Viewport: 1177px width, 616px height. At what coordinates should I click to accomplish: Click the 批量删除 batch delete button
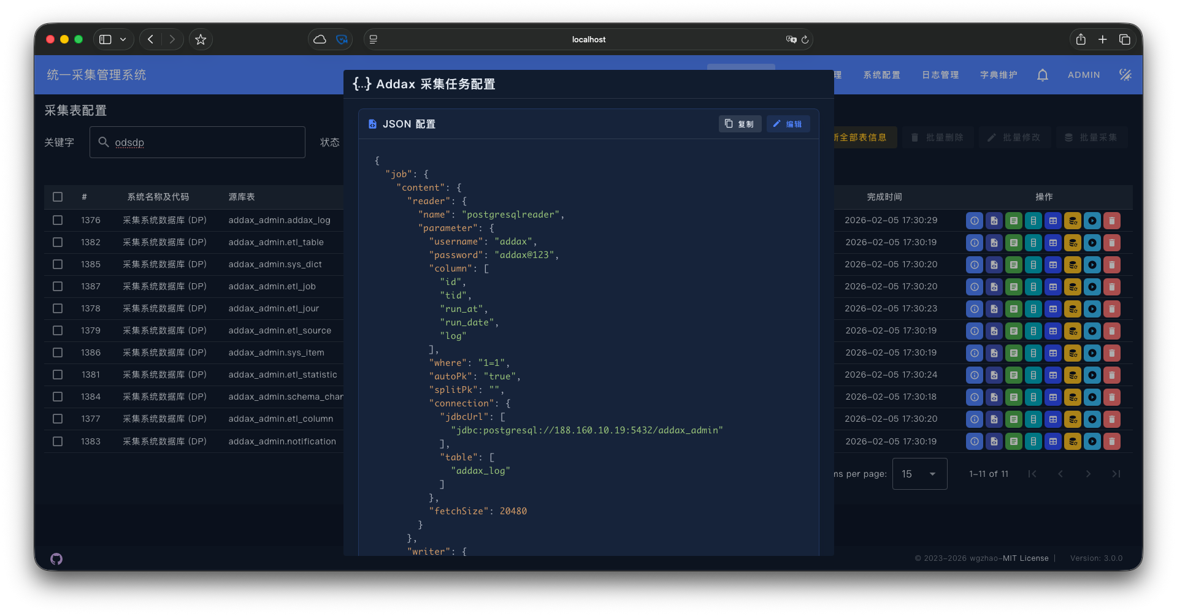point(937,137)
